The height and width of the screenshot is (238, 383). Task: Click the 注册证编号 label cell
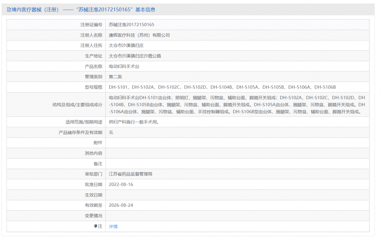pos(91,25)
